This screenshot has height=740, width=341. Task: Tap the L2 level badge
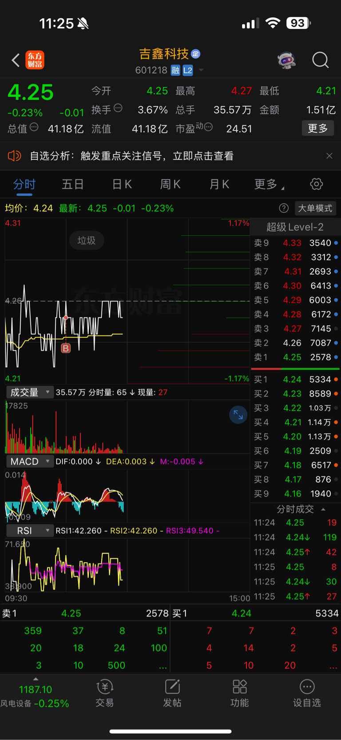tap(188, 70)
